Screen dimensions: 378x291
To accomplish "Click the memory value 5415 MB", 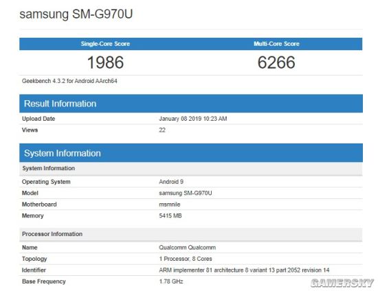I will coord(170,216).
